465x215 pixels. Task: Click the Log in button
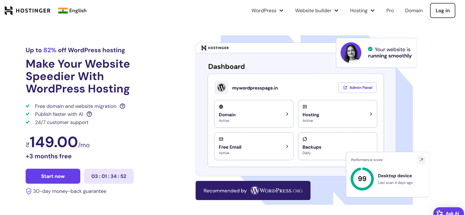[443, 10]
